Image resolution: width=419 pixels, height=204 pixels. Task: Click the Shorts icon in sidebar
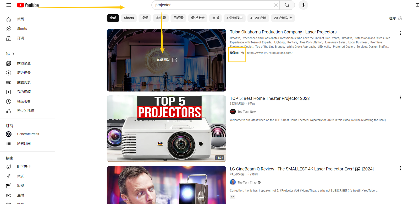coord(9,29)
